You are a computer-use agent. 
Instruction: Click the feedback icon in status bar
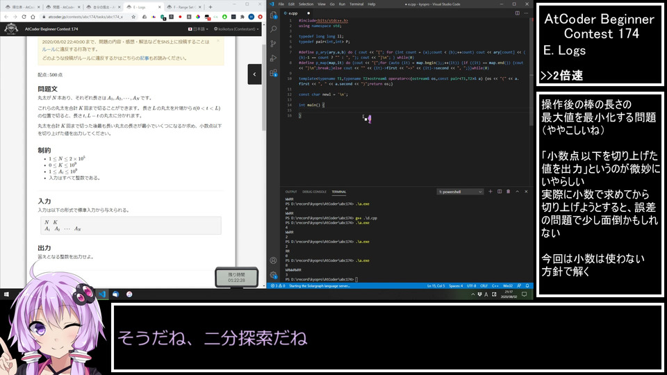tap(519, 286)
